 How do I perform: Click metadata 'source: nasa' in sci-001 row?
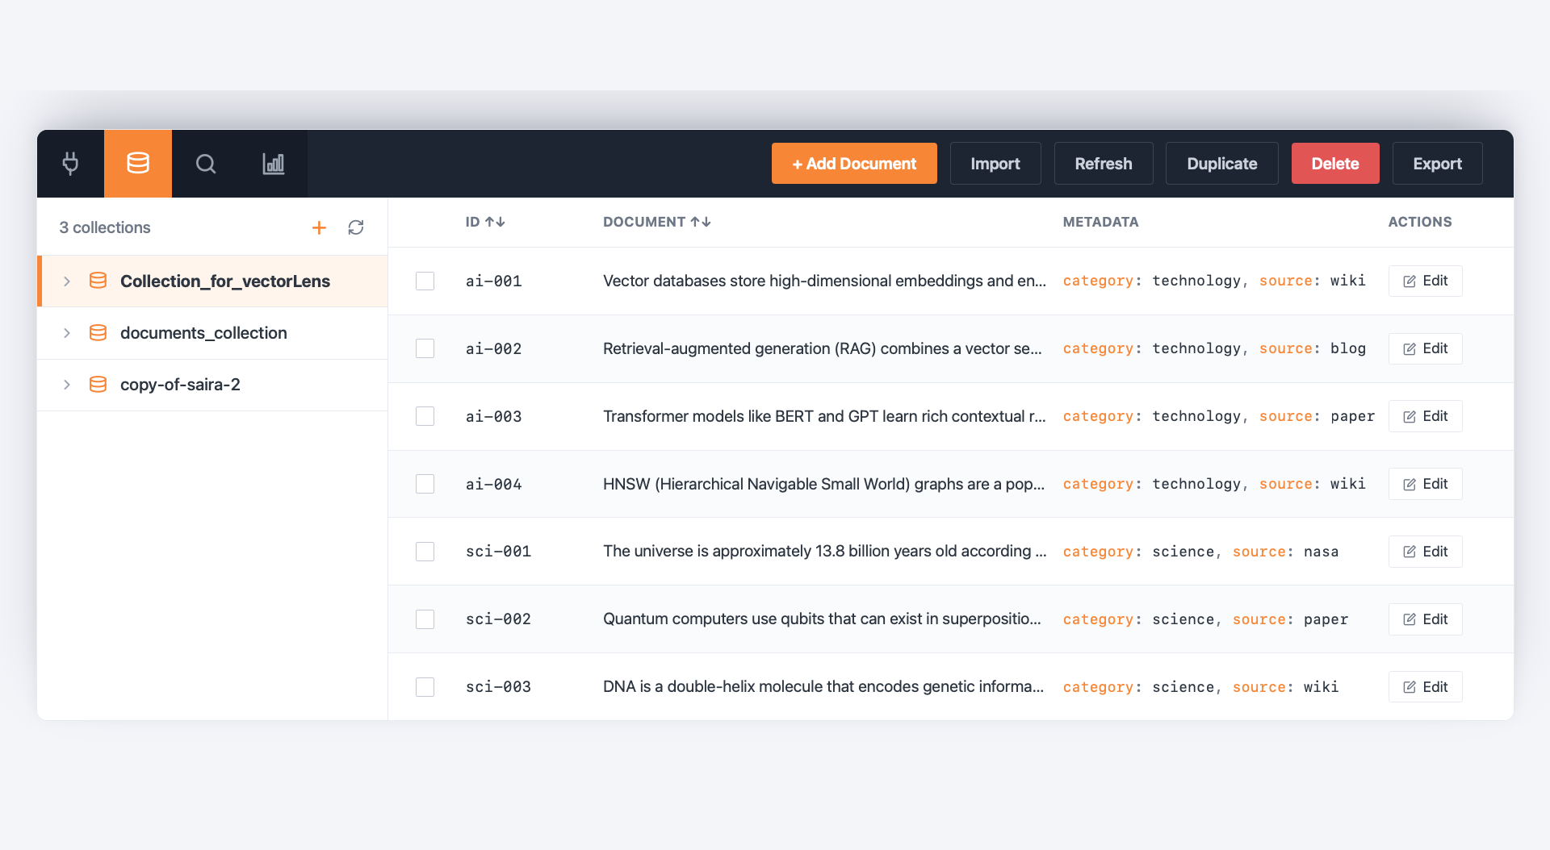pos(1286,552)
